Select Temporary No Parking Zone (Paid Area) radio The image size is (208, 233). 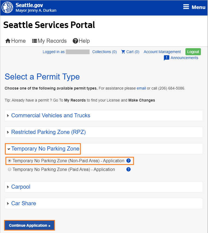tap(10, 170)
